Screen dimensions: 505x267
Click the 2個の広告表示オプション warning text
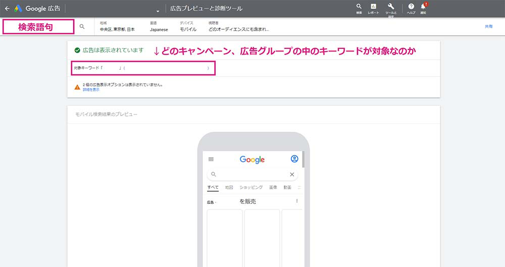coord(122,85)
